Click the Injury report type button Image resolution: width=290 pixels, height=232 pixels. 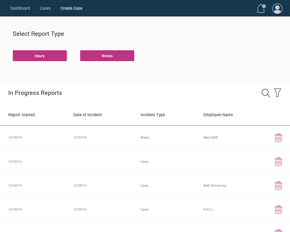pos(40,56)
